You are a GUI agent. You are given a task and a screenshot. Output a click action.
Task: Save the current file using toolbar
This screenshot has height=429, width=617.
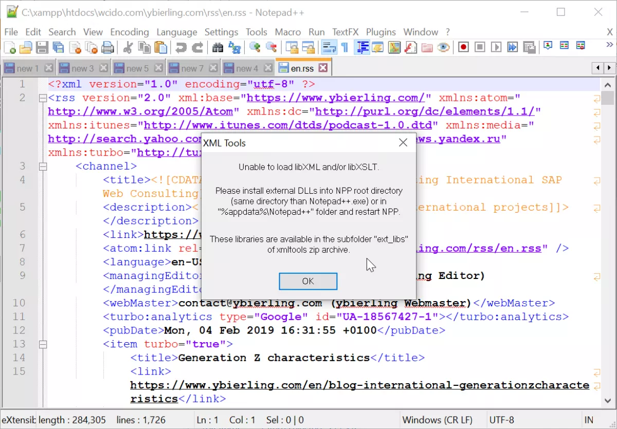[42, 48]
